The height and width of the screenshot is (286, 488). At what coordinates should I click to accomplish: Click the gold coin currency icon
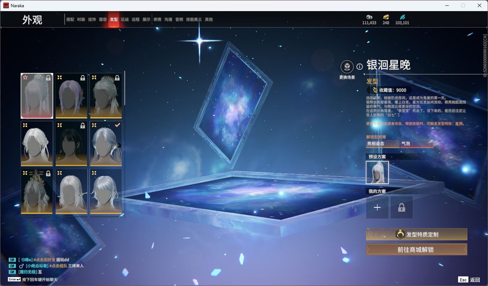369,17
